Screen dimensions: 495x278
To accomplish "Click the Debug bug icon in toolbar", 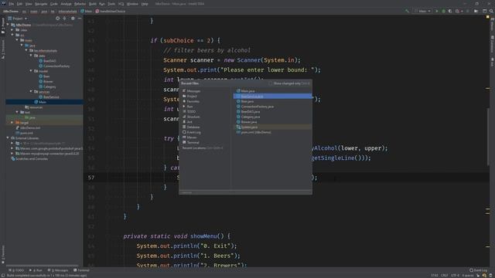I will click(443, 12).
